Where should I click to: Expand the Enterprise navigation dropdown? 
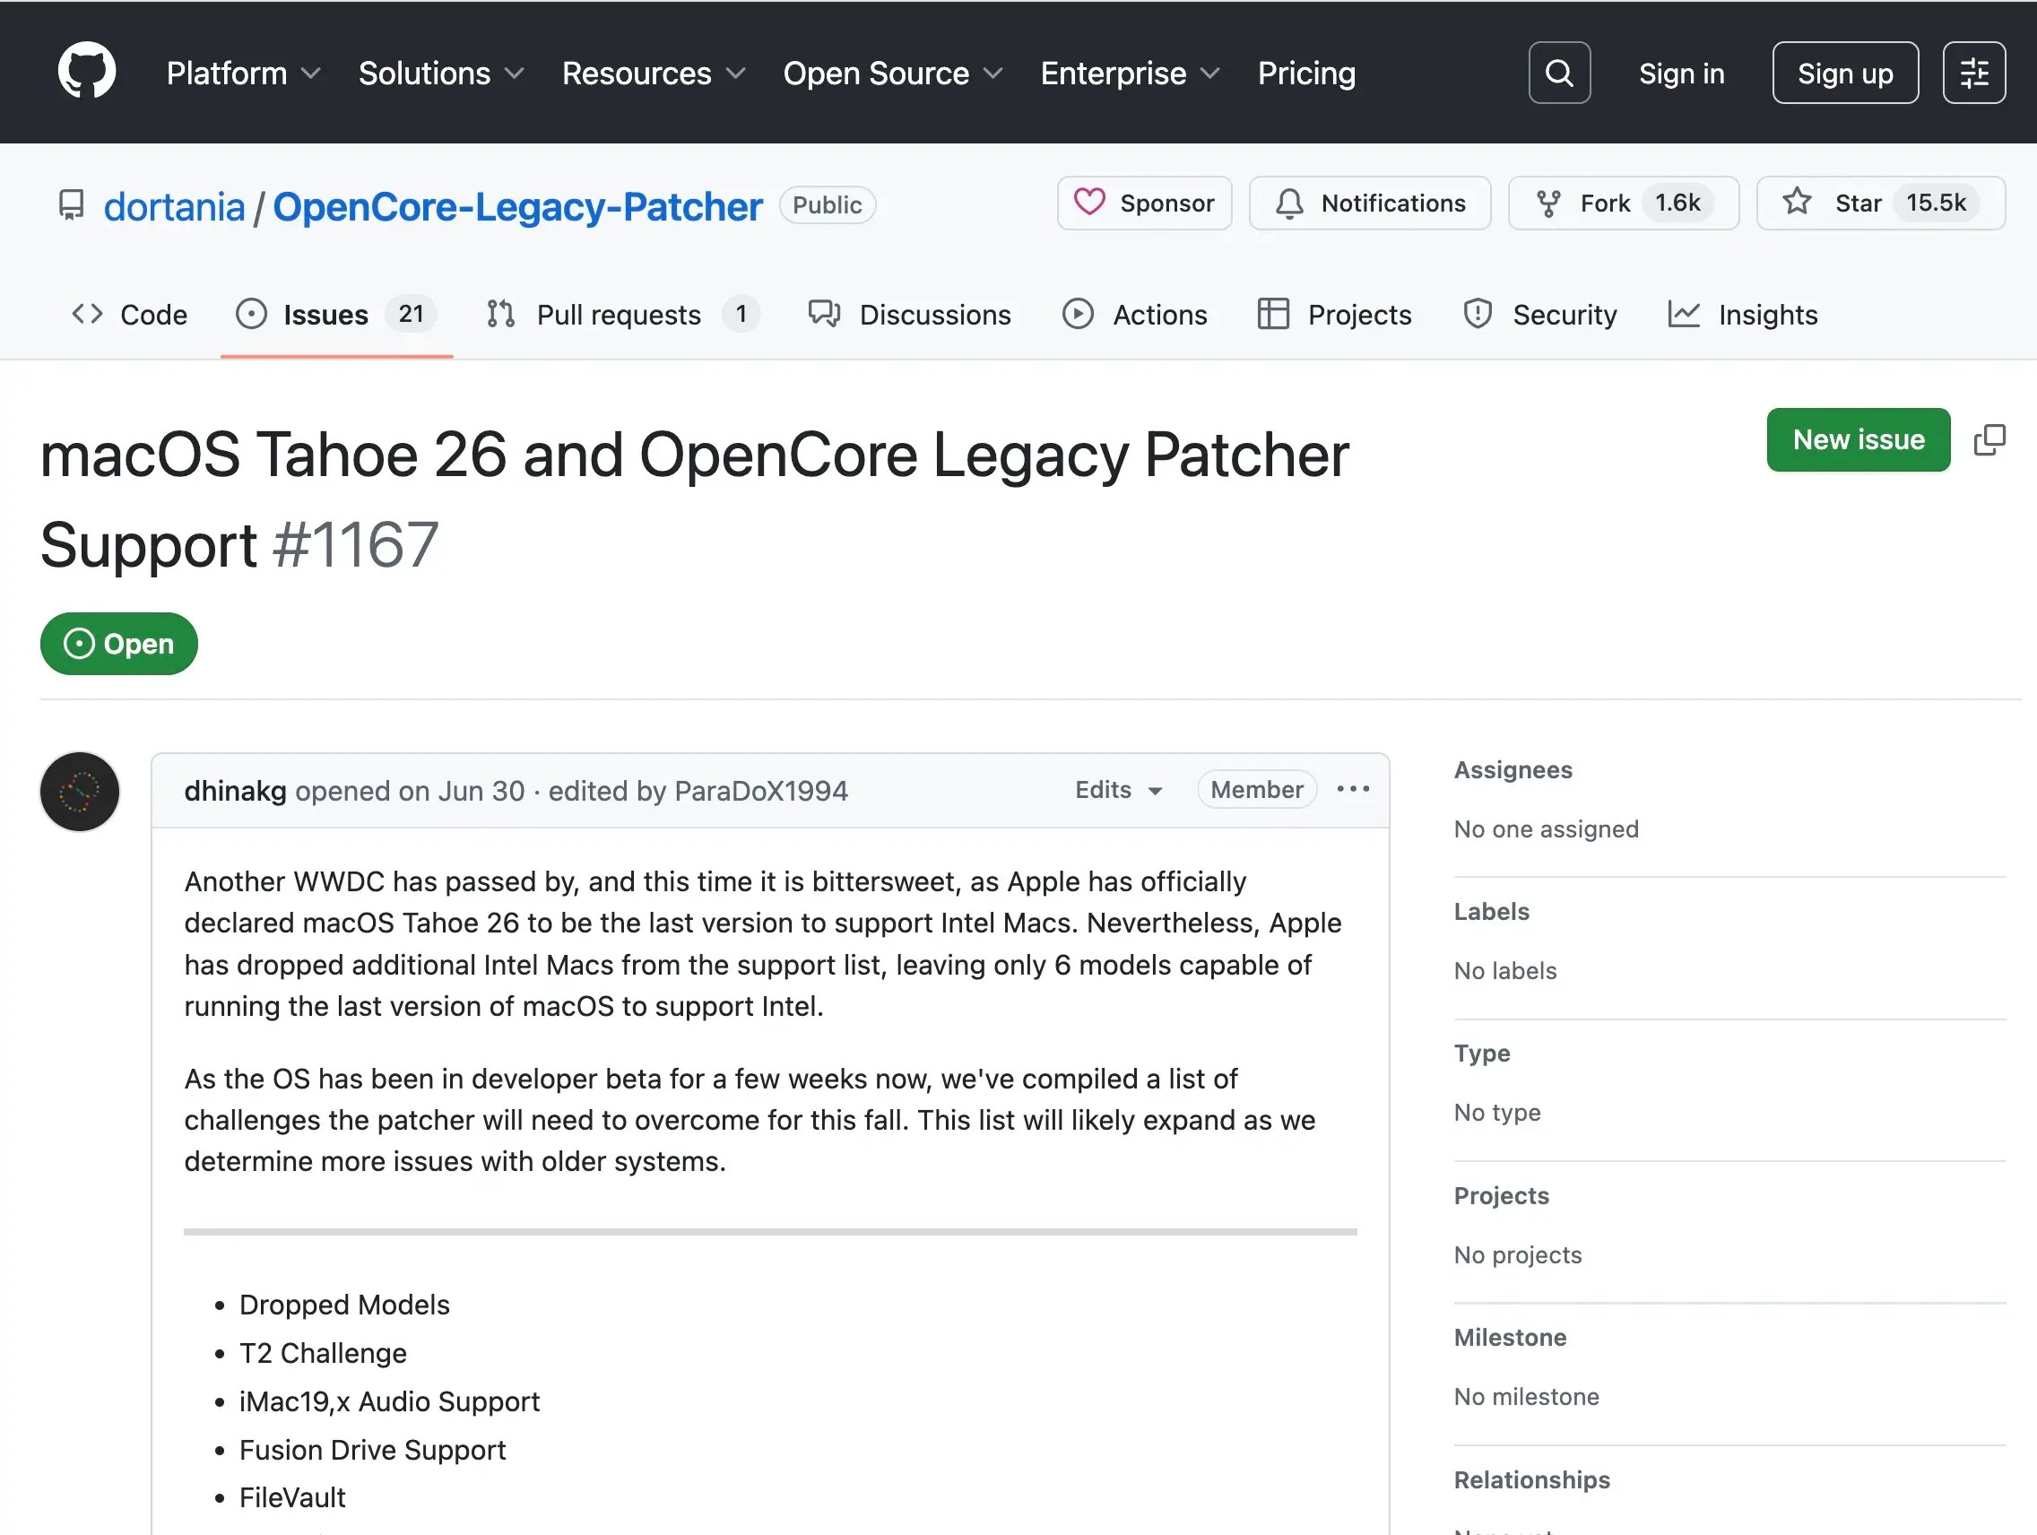pos(1129,73)
